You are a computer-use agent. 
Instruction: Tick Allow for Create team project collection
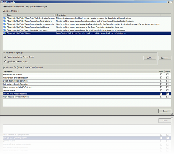pyautogui.click(x=161, y=78)
